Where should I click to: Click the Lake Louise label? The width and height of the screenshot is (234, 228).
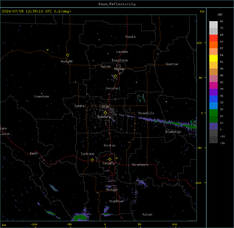coord(5,131)
